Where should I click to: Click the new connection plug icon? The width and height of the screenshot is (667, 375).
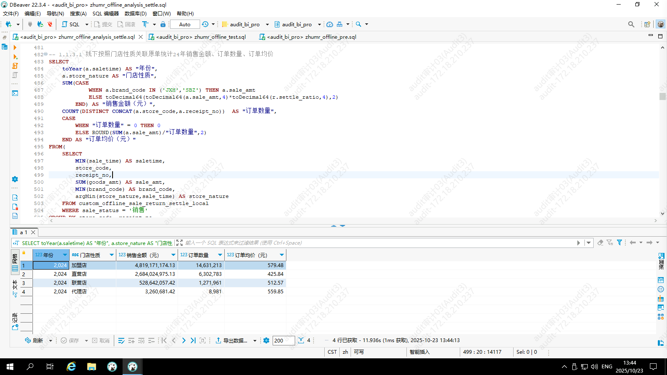[8, 24]
